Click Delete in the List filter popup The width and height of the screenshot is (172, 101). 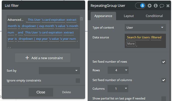coord(67,92)
